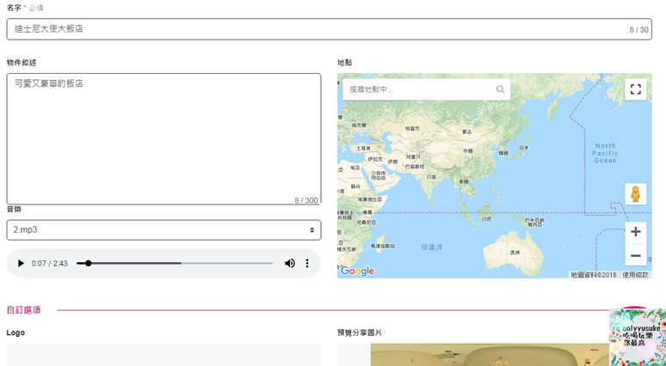Click the 8 / 30 name counter
This screenshot has height=366, width=666.
pos(638,30)
